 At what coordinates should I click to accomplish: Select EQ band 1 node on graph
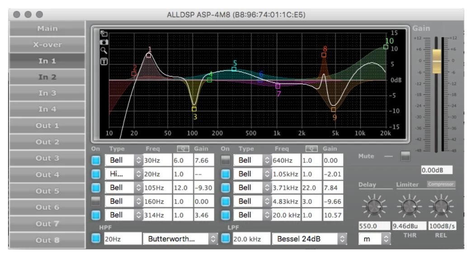[149, 56]
